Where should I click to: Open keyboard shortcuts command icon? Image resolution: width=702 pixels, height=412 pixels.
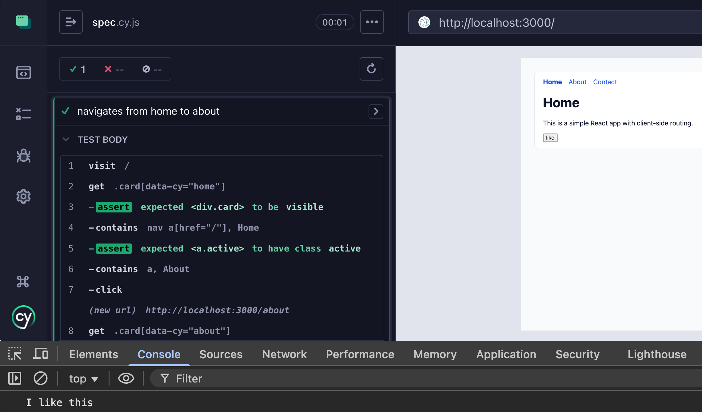click(x=23, y=282)
